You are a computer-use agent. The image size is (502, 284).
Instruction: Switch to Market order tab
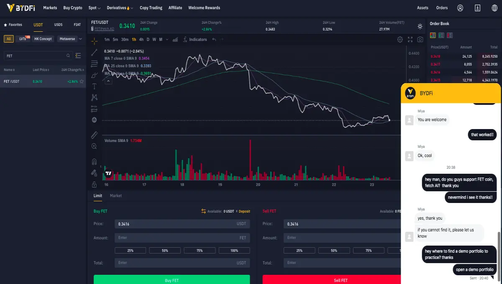pyautogui.click(x=116, y=195)
